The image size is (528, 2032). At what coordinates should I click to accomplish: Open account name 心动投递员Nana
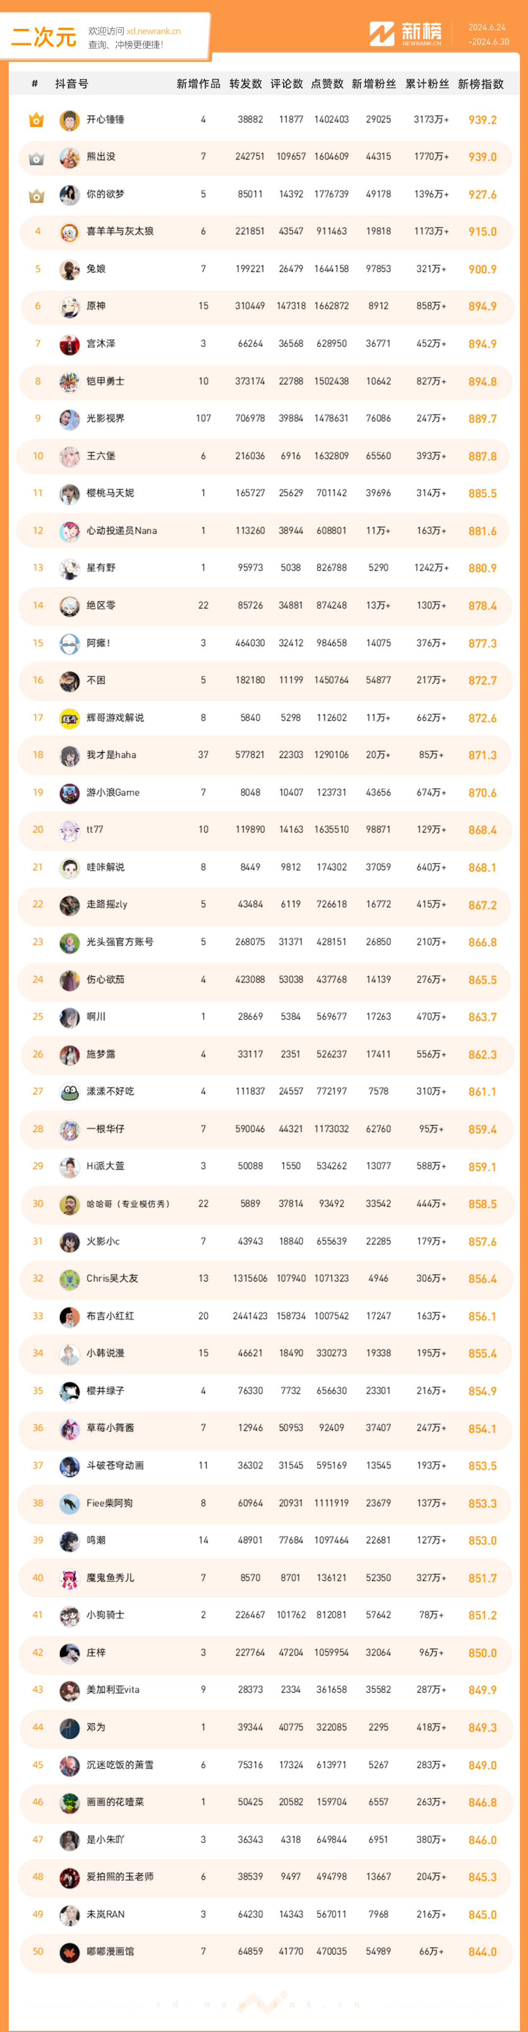(122, 531)
